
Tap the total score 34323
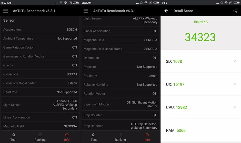pos(200,37)
